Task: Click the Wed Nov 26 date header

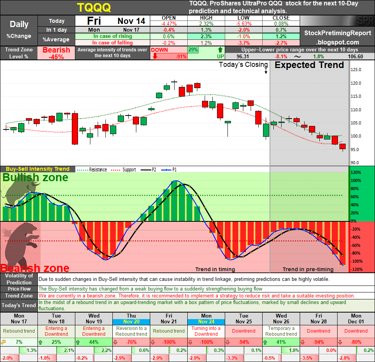Action: point(281,319)
